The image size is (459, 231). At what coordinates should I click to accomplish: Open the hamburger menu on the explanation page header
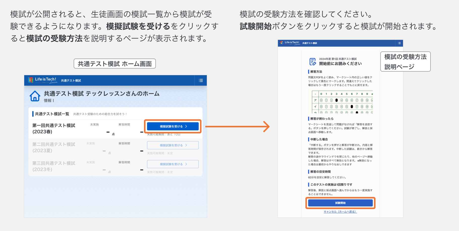coord(399,43)
